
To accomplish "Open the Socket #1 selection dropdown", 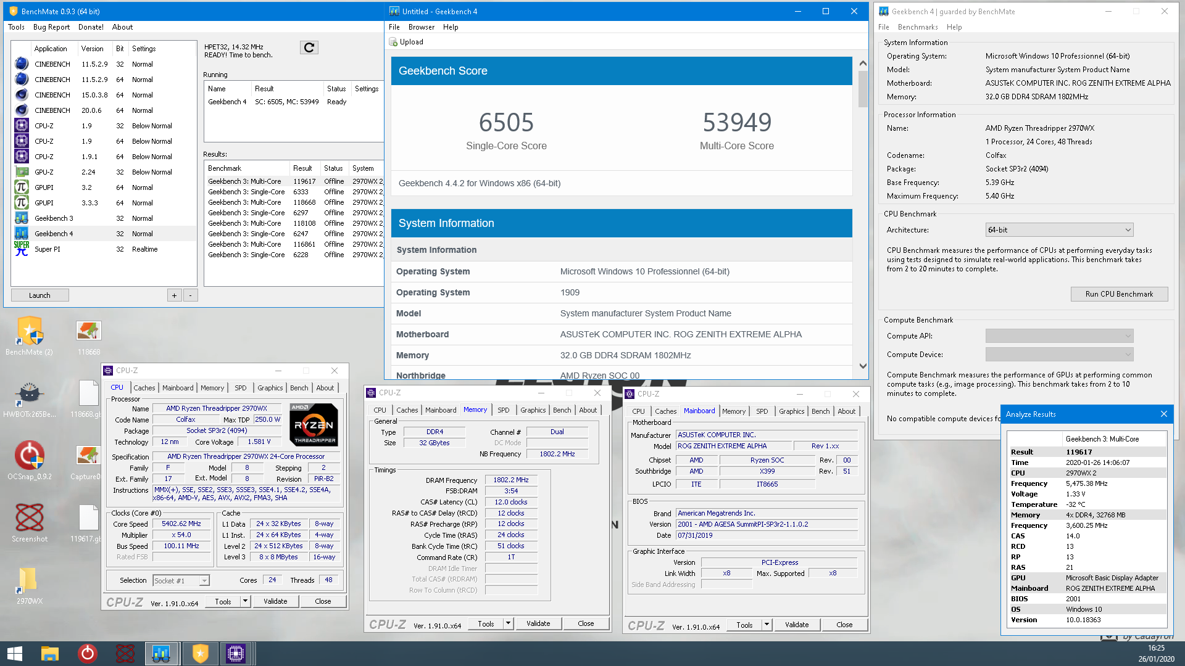I will 181,580.
